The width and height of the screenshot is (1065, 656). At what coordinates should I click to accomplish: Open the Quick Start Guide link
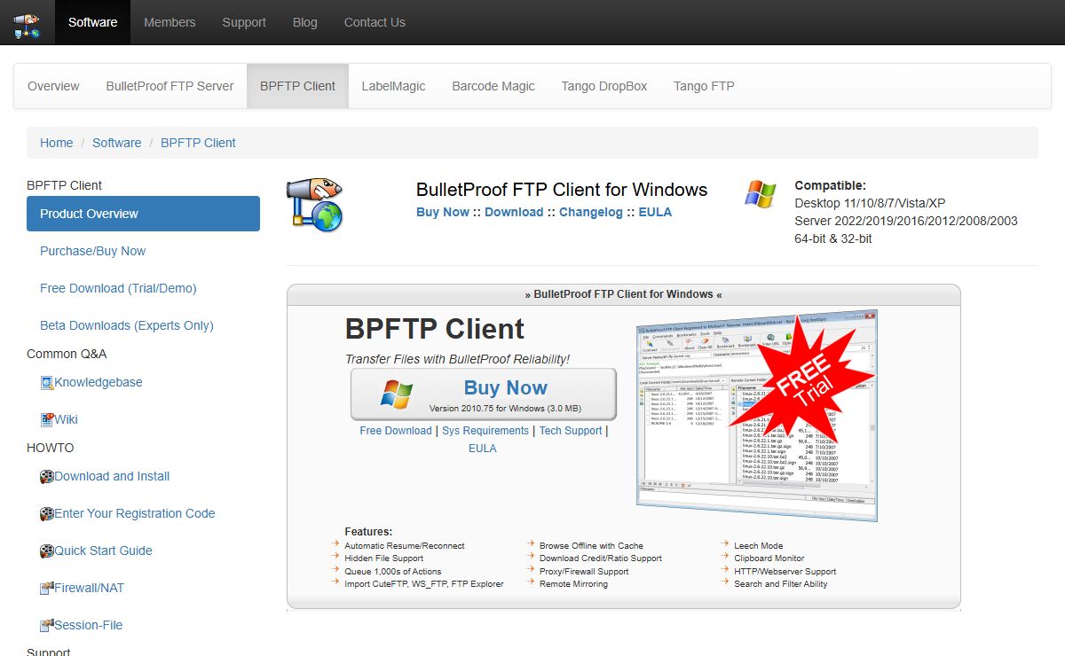tap(103, 551)
